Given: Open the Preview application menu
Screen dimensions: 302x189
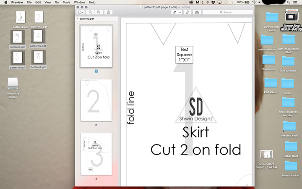Looking at the screenshot, I should [17, 3].
